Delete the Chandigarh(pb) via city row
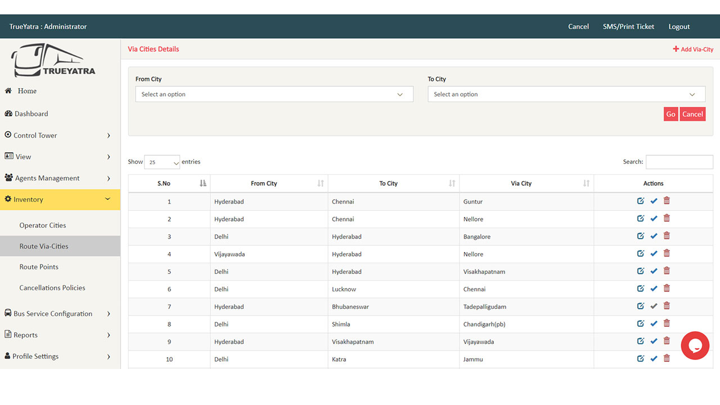Screen dimensions: 720x405 [x=667, y=323]
